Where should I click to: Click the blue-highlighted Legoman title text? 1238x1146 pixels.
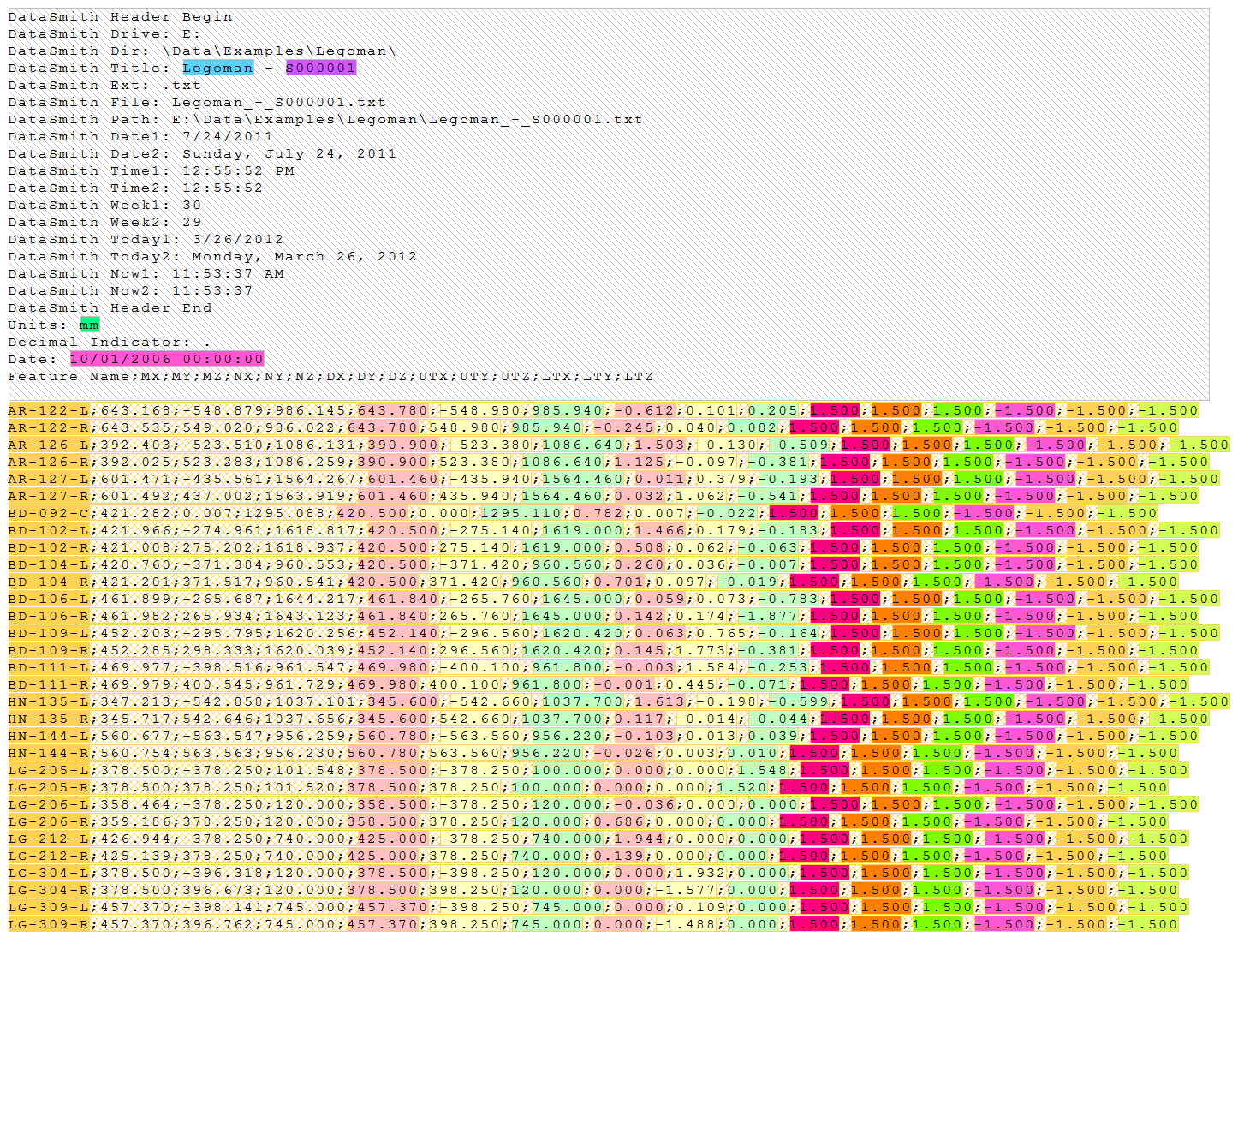[x=217, y=68]
